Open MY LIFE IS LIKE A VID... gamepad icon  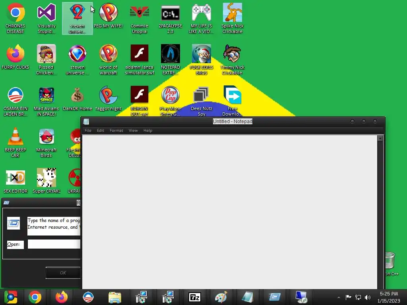(x=201, y=18)
